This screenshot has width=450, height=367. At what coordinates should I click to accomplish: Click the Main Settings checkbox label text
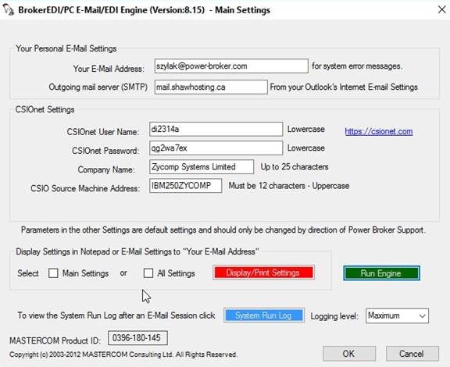point(85,273)
